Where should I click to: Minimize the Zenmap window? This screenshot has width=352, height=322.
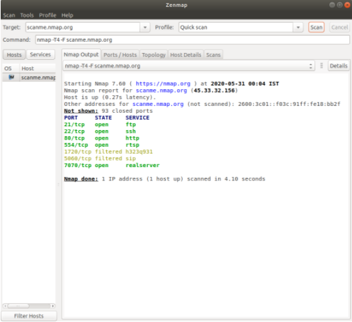click(332, 5)
